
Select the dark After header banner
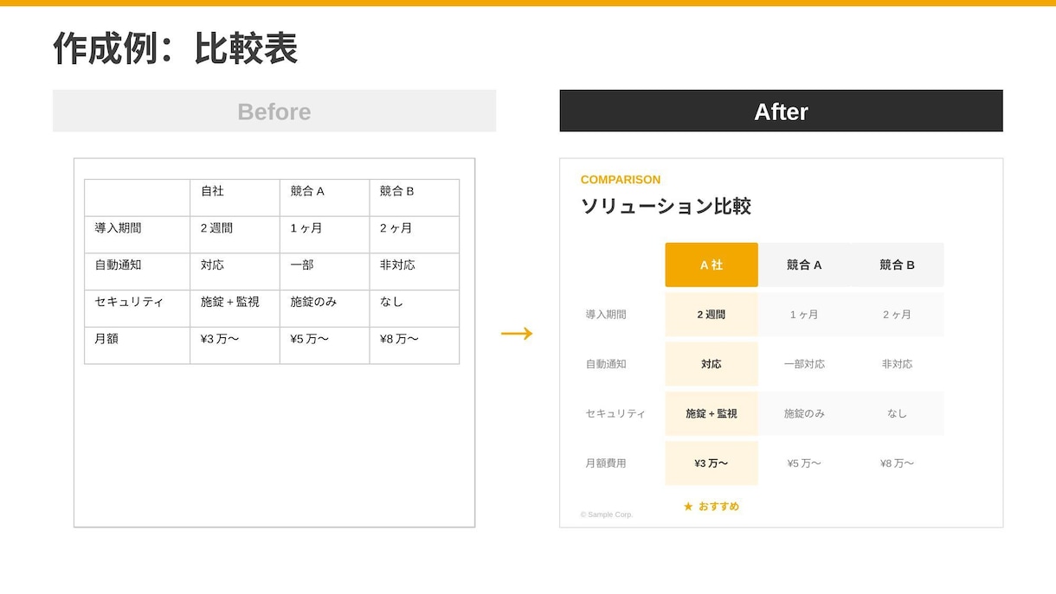tap(781, 111)
